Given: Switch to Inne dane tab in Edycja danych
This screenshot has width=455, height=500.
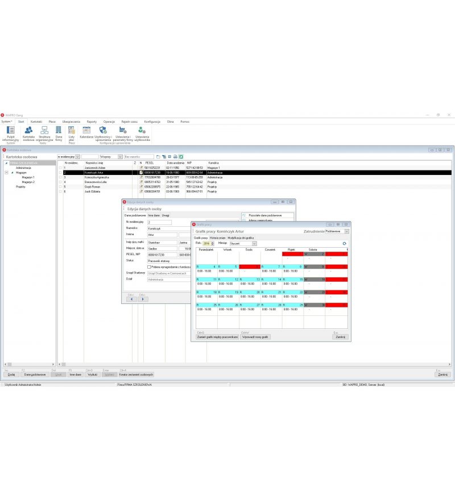Looking at the screenshot, I should 154,215.
